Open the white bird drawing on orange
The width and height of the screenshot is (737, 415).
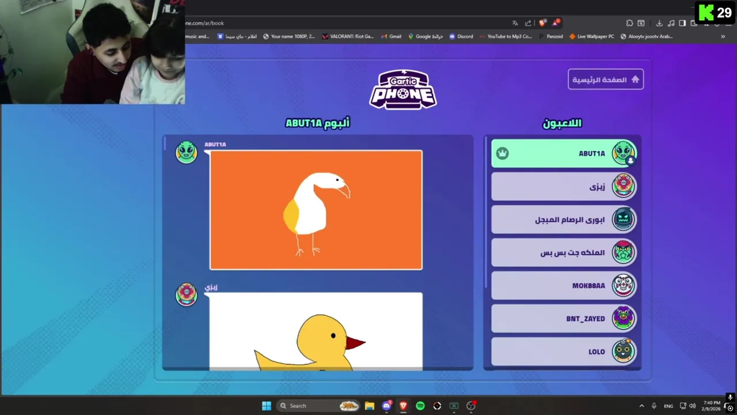click(316, 210)
